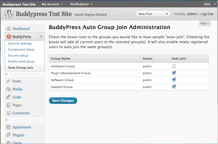Uncheck Support Group auto join checkbox
This screenshot has height=144, width=218.
[x=174, y=86]
